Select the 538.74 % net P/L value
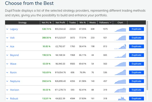 tap(47, 29)
